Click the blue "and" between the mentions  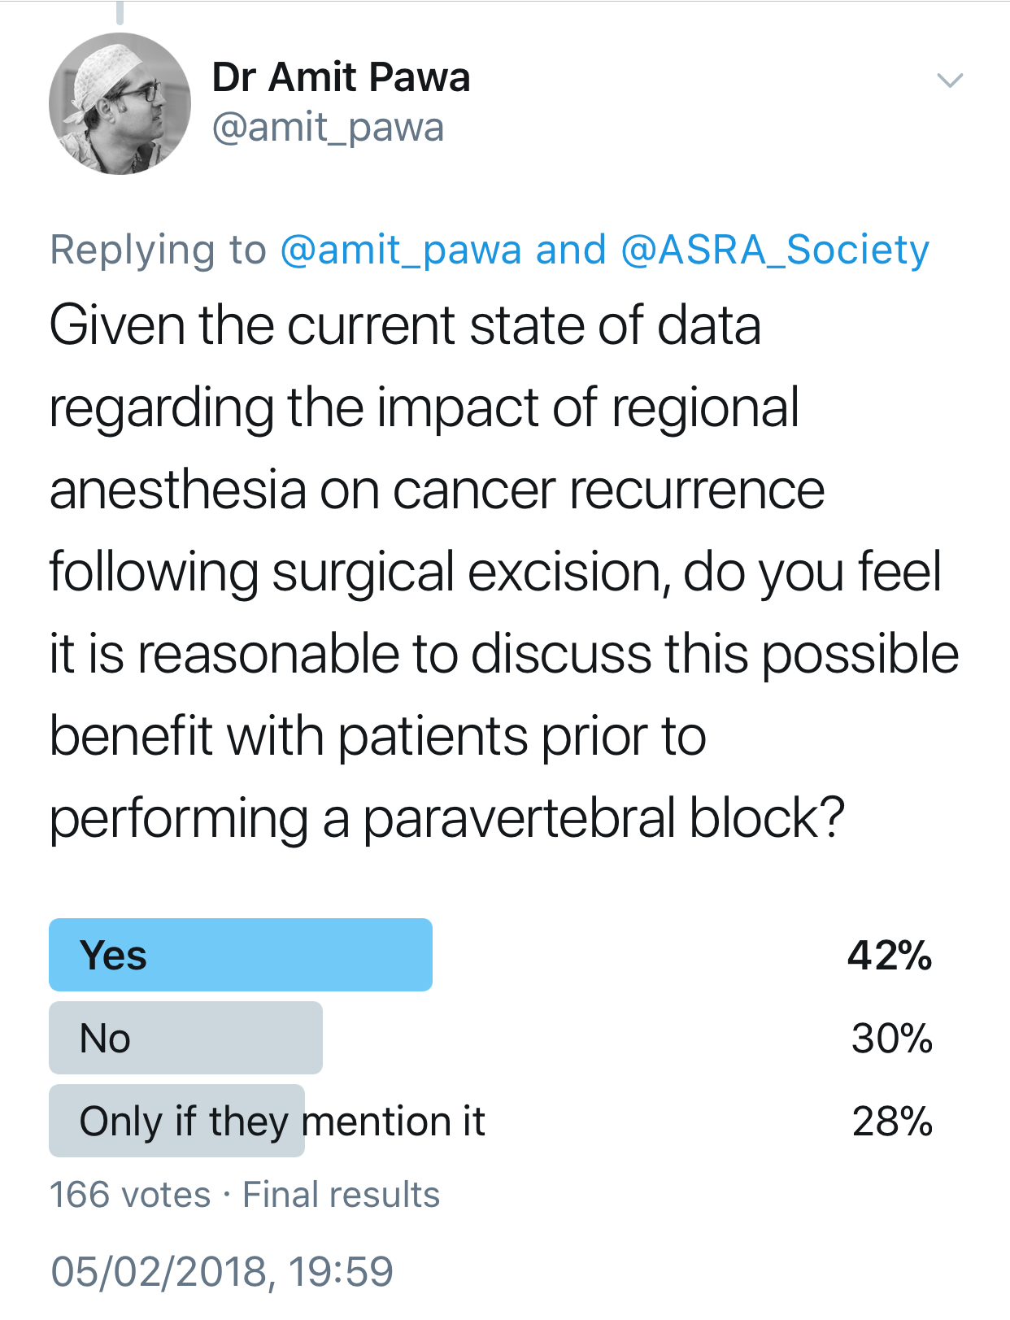(571, 250)
